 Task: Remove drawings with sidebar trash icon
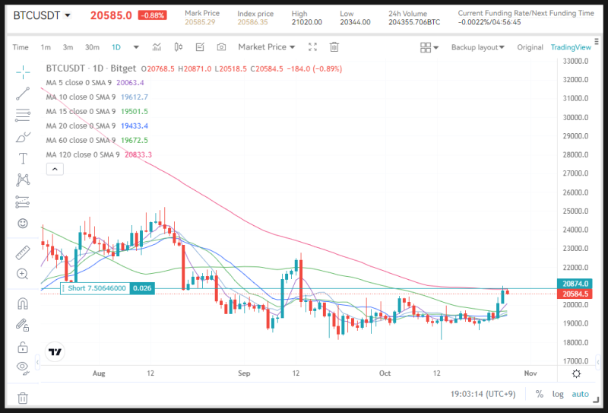pos(23,398)
